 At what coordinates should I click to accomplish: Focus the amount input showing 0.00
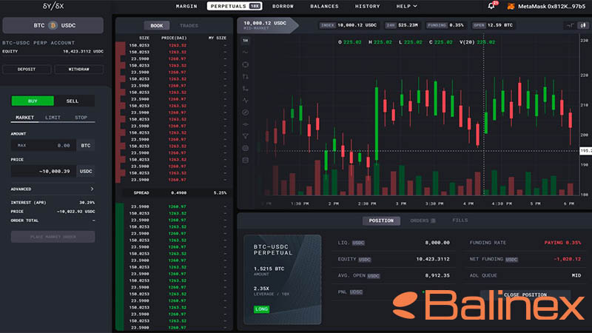(x=44, y=145)
